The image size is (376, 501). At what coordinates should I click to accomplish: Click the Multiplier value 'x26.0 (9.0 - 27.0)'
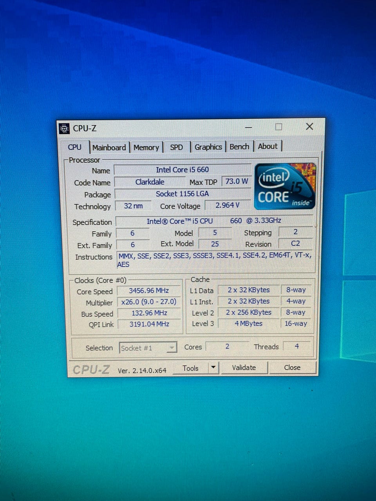point(149,302)
